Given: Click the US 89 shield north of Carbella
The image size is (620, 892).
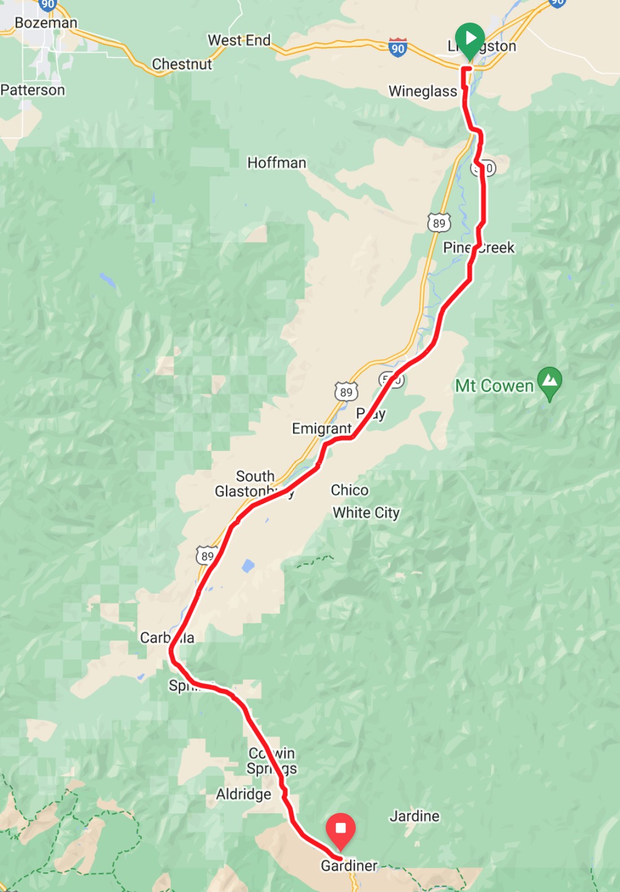Looking at the screenshot, I should (207, 556).
